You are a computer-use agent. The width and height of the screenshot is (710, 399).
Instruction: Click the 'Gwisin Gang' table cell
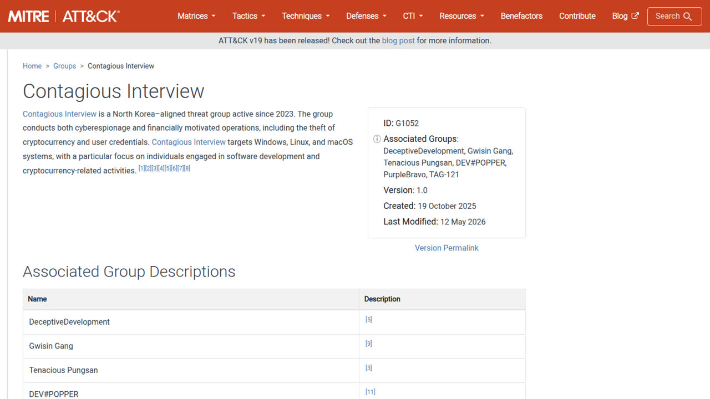pyautogui.click(x=191, y=346)
